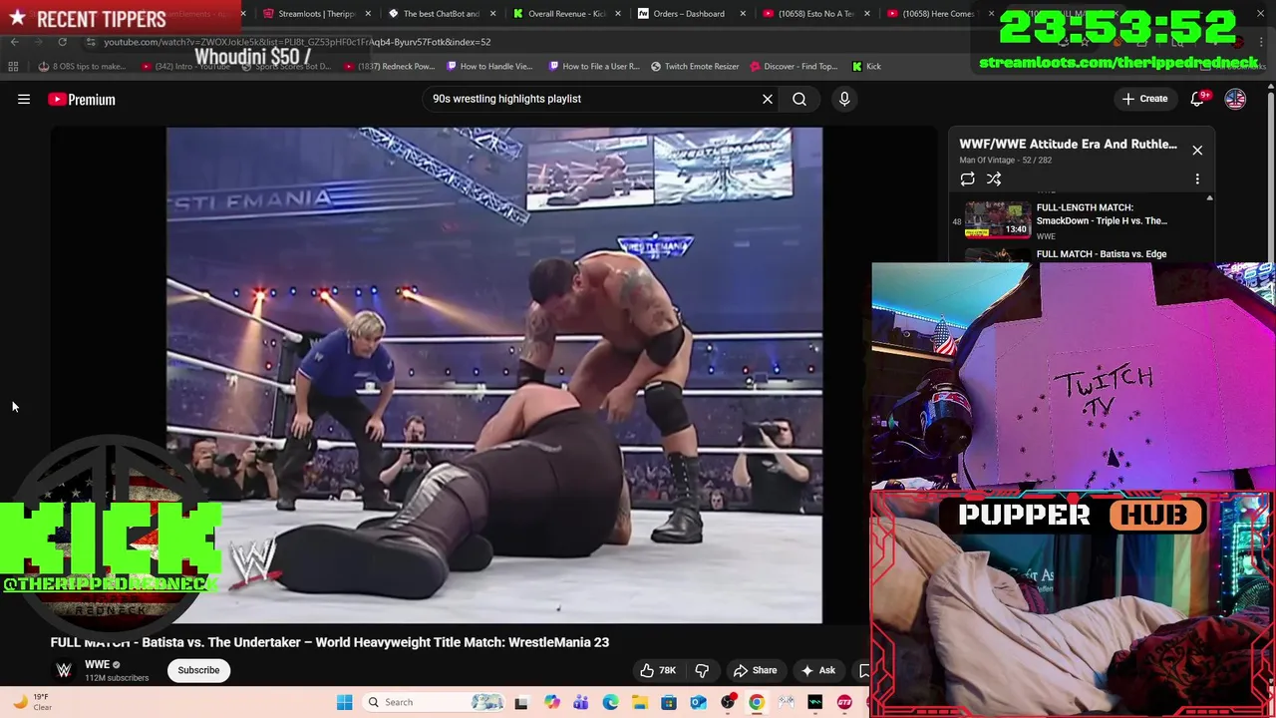Share this video
Viewport: 1276px width, 718px height.
click(x=755, y=670)
